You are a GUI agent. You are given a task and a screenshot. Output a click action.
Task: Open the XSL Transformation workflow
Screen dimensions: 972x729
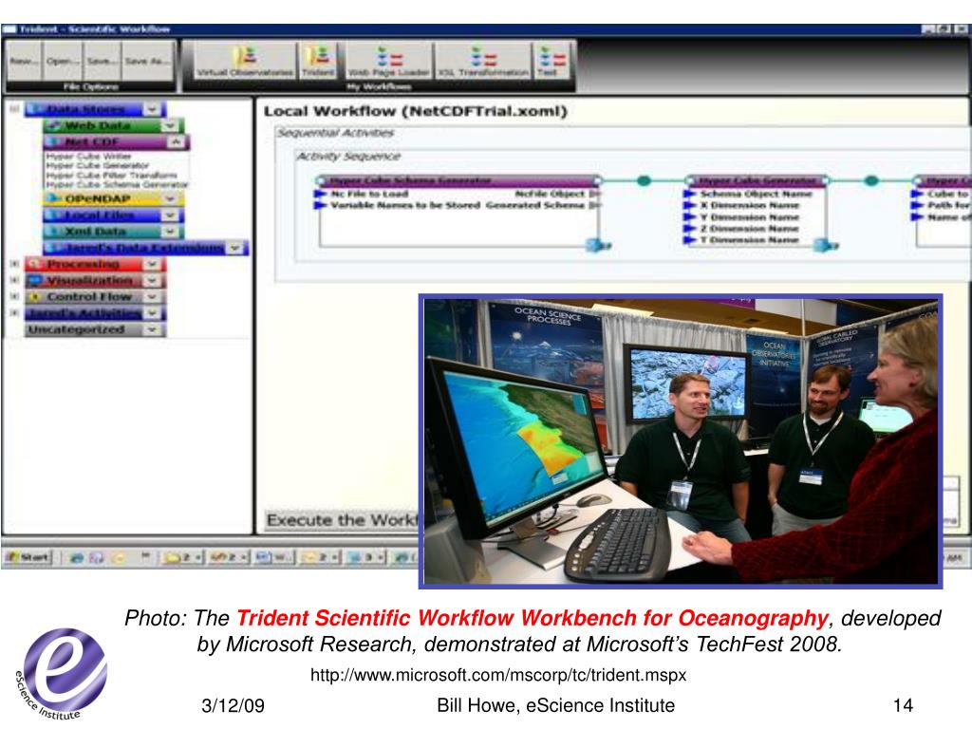(x=483, y=62)
